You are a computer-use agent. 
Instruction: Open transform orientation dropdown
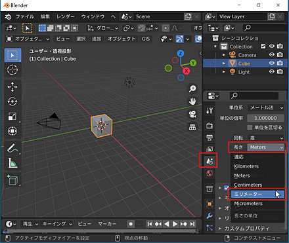[103, 28]
